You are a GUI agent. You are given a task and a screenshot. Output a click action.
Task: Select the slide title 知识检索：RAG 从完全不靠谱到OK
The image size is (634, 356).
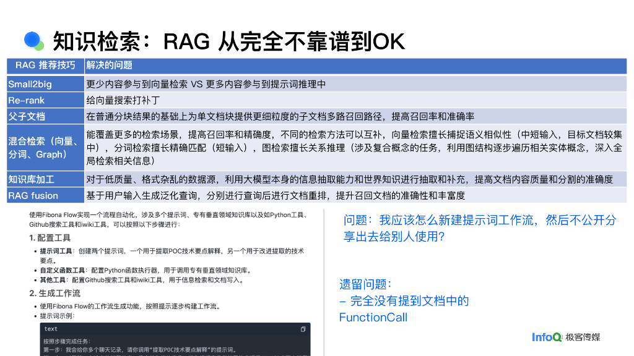point(229,41)
